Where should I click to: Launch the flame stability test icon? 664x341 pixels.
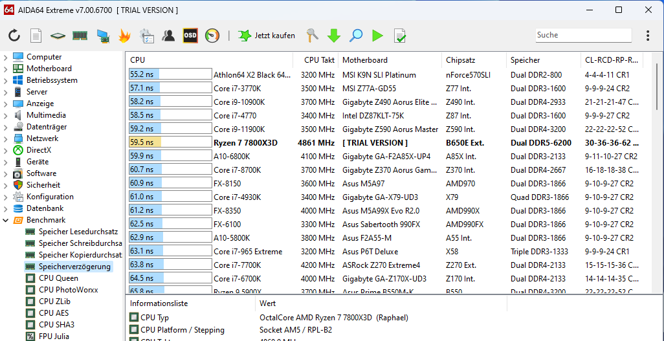(124, 36)
